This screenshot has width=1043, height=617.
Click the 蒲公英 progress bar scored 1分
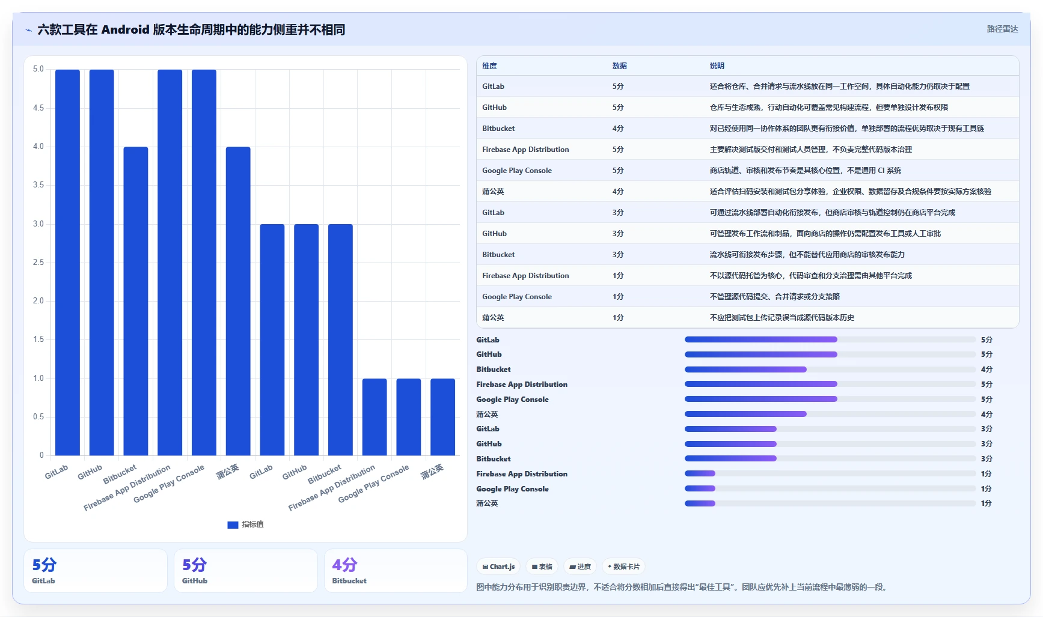tap(830, 503)
